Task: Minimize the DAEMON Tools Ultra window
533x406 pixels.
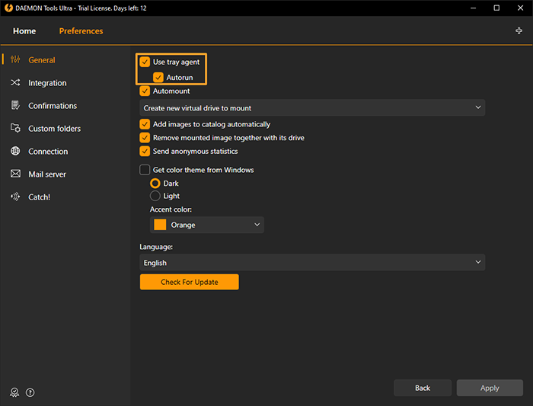Action: [x=473, y=8]
